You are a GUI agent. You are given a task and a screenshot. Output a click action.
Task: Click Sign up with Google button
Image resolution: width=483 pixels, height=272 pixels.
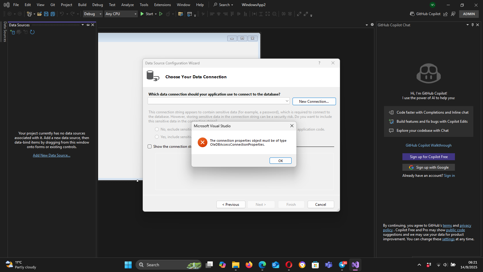(x=429, y=167)
